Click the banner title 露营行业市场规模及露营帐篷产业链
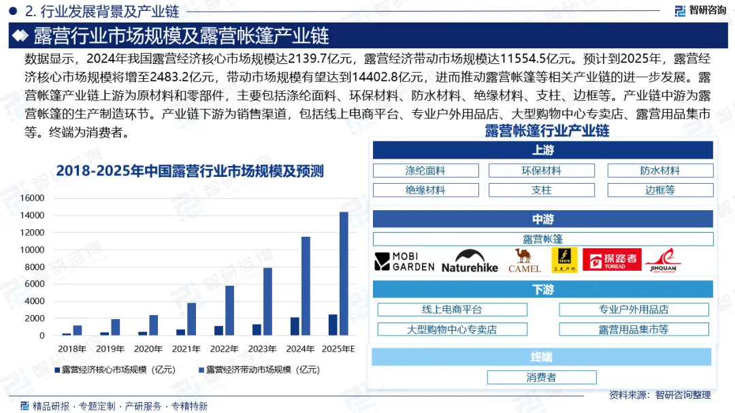Image resolution: width=735 pixels, height=413 pixels. tap(181, 36)
